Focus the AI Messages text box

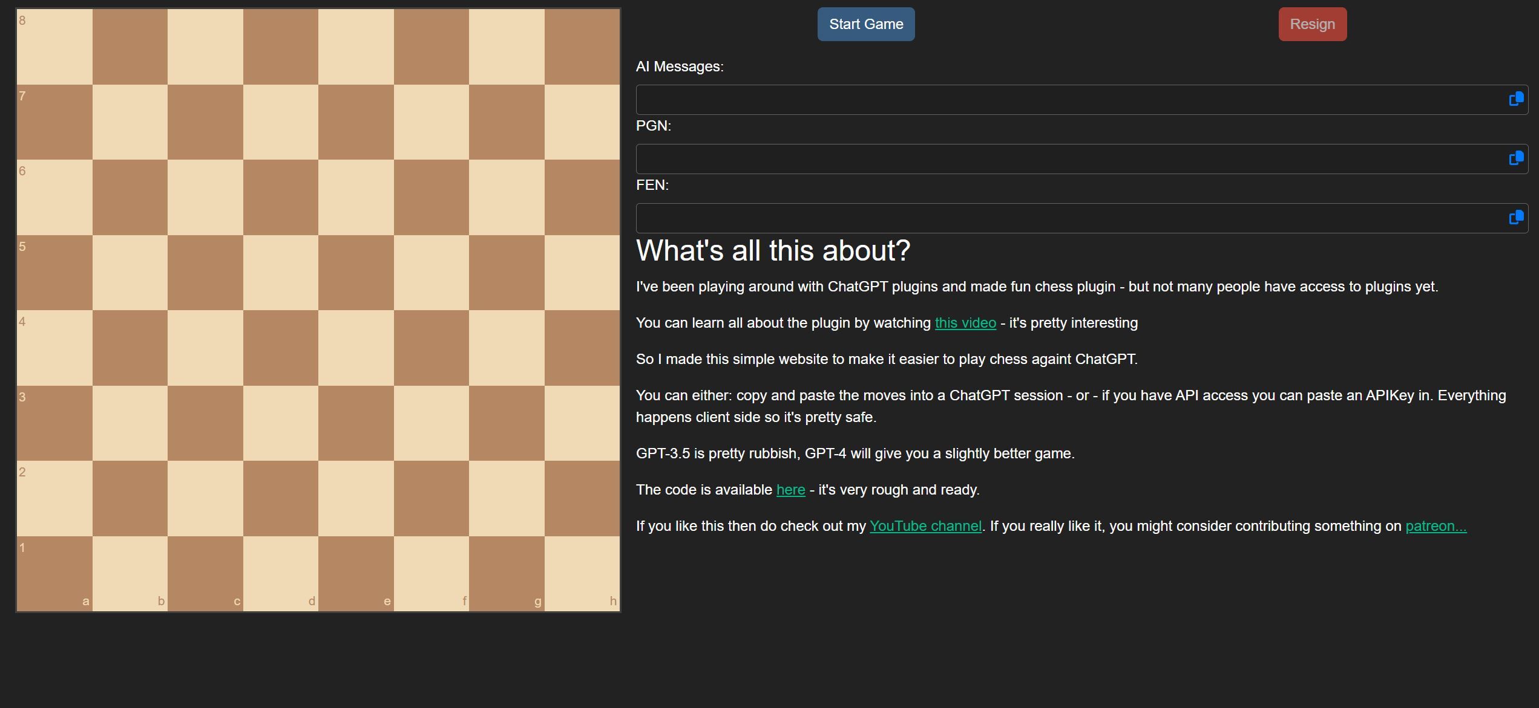pyautogui.click(x=1082, y=100)
